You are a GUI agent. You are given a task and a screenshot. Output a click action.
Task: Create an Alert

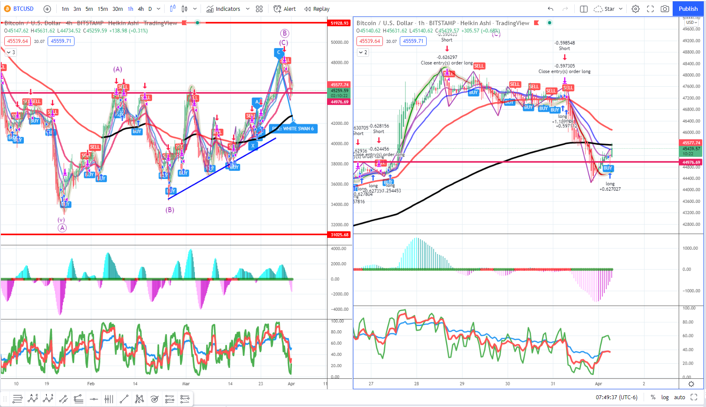285,9
